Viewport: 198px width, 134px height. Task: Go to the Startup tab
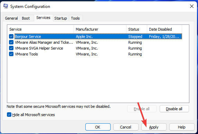60,18
